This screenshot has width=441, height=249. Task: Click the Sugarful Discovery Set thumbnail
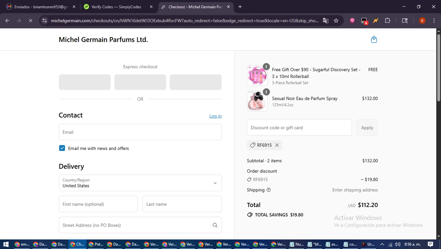click(x=257, y=76)
